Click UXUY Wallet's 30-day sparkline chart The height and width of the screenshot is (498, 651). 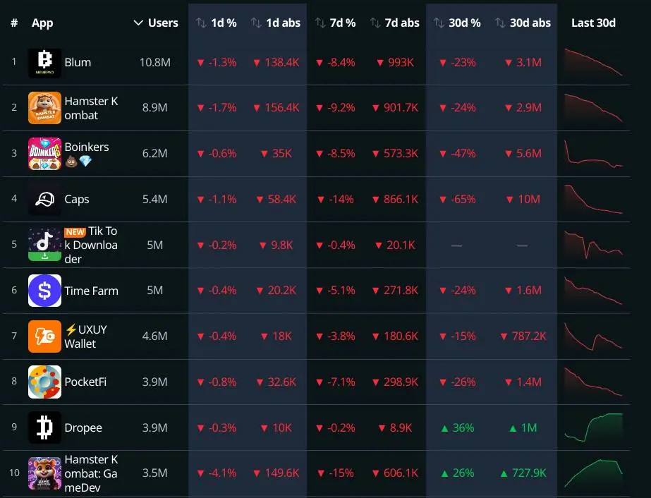click(593, 336)
